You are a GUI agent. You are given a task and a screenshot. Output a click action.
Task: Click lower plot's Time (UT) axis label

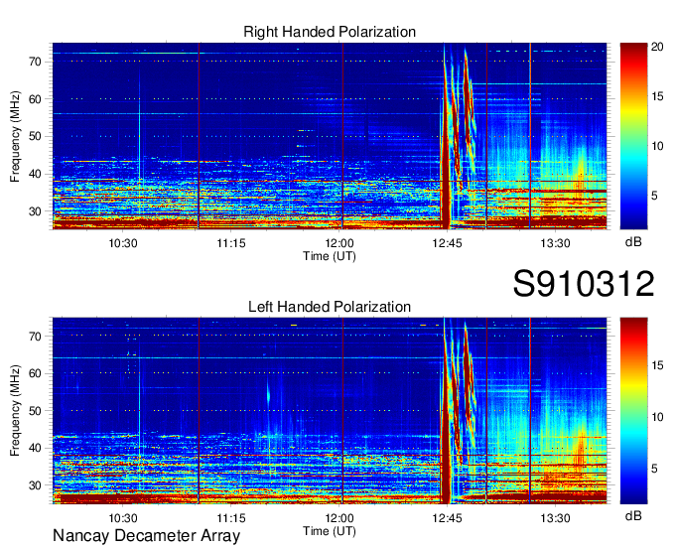[330, 531]
